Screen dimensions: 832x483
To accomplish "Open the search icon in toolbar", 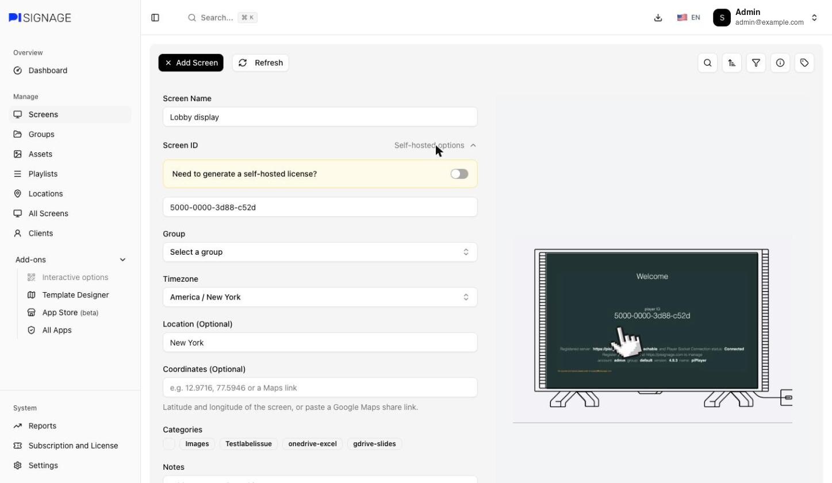I will point(708,63).
